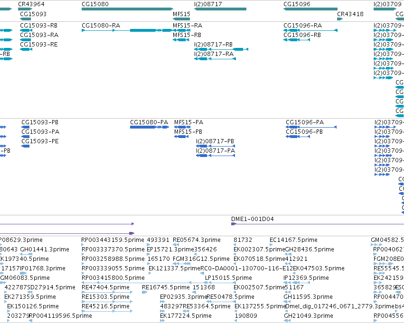Click EST EK271359.5prime
The height and width of the screenshot is (323, 404).
(30, 297)
